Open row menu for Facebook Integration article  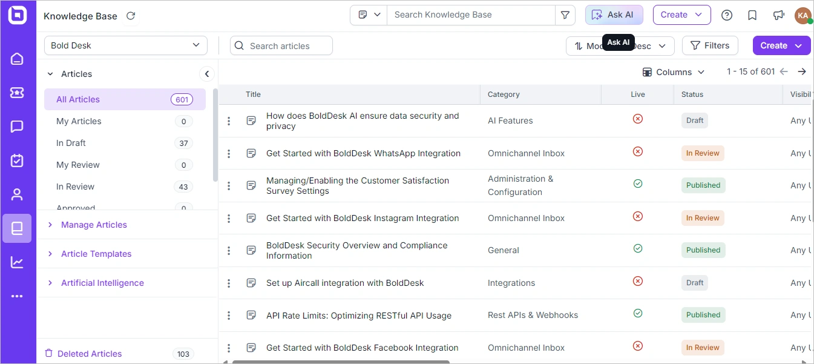point(229,348)
